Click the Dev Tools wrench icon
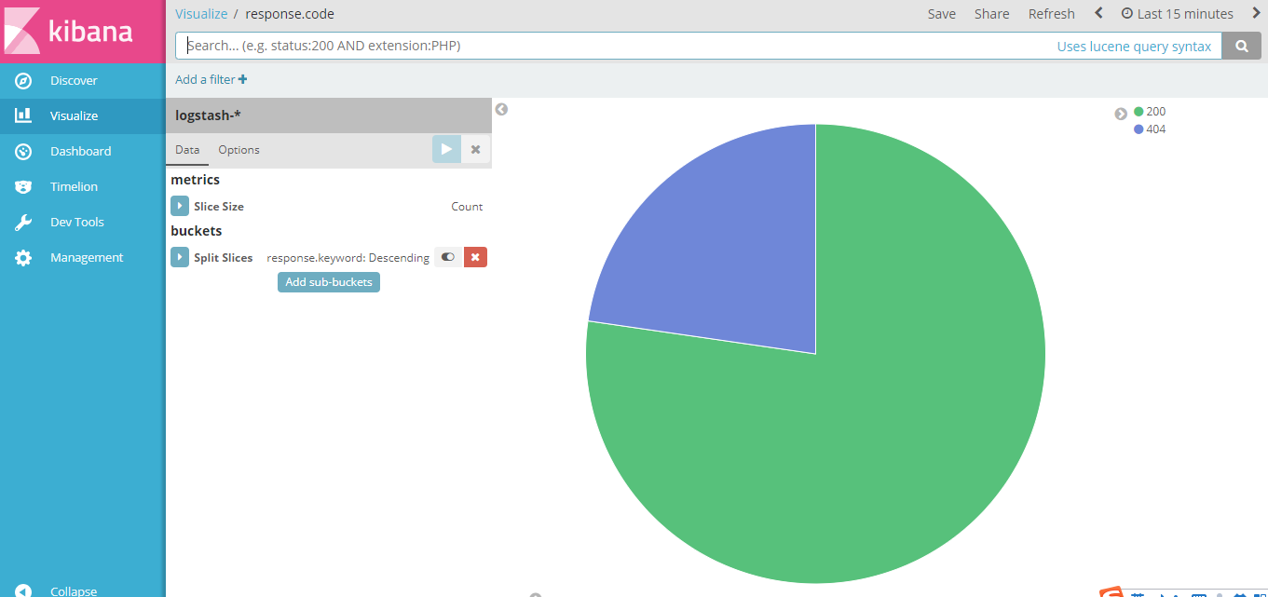1268x597 pixels. tap(24, 223)
